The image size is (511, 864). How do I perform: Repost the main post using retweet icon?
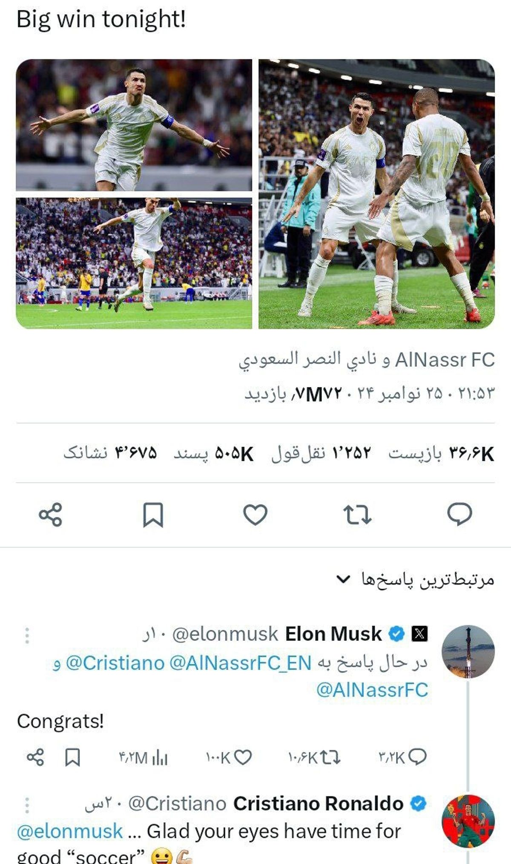(357, 515)
